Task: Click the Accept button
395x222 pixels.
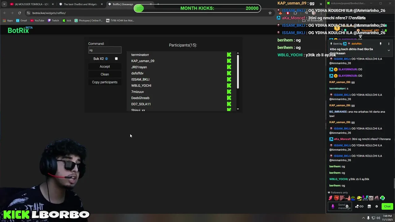Action: click(x=105, y=67)
